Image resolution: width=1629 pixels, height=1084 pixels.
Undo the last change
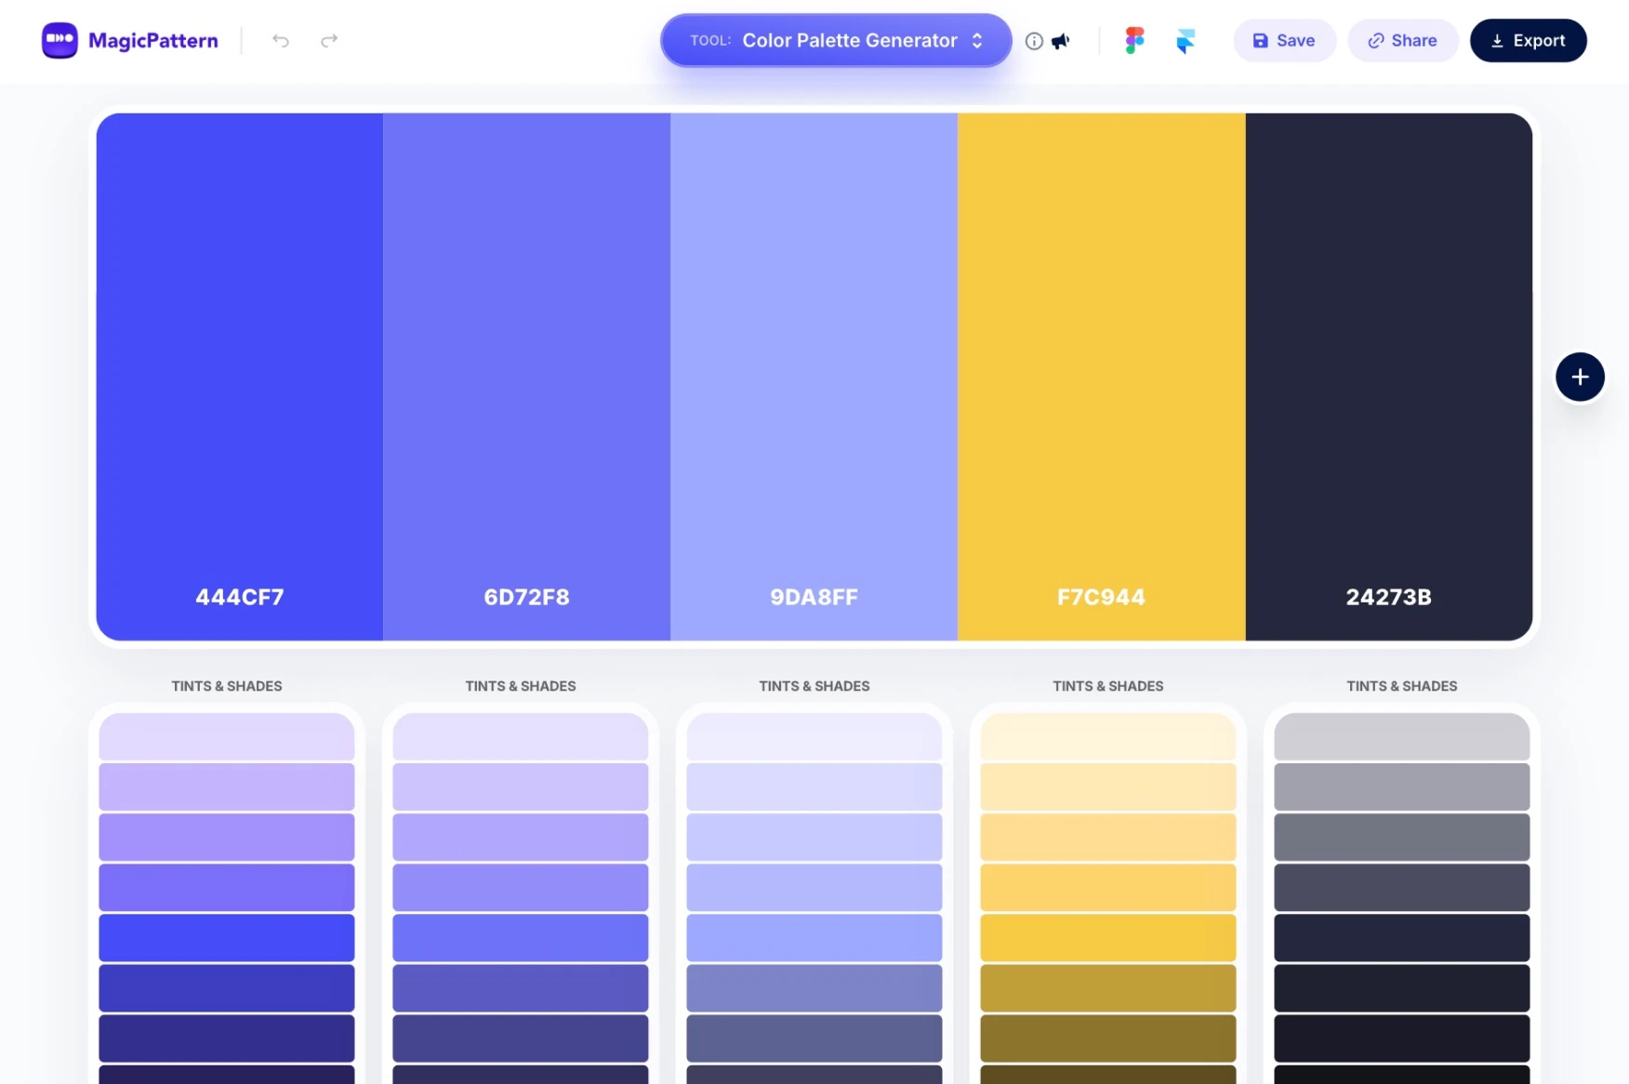pos(281,40)
